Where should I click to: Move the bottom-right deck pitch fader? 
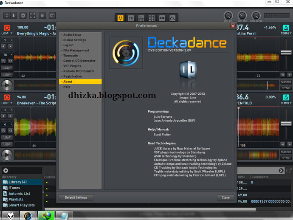click(286, 124)
